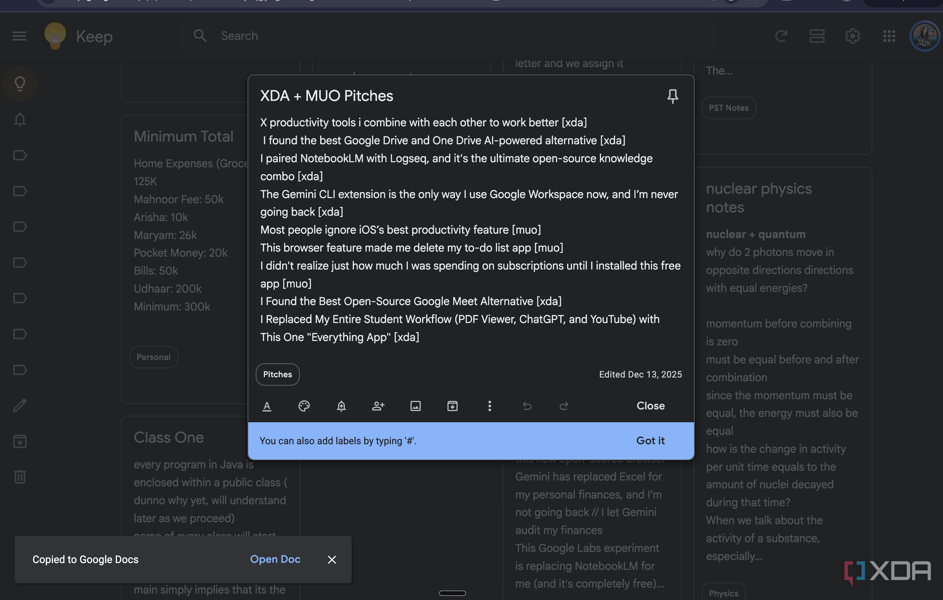Open Edit labels pencil in sidebar

coord(20,406)
